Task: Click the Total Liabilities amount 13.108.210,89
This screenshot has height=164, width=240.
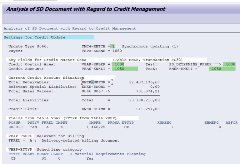Action: [144, 100]
